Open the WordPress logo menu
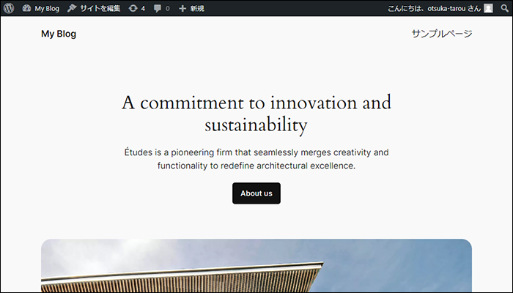This screenshot has height=293, width=513. pos(10,8)
